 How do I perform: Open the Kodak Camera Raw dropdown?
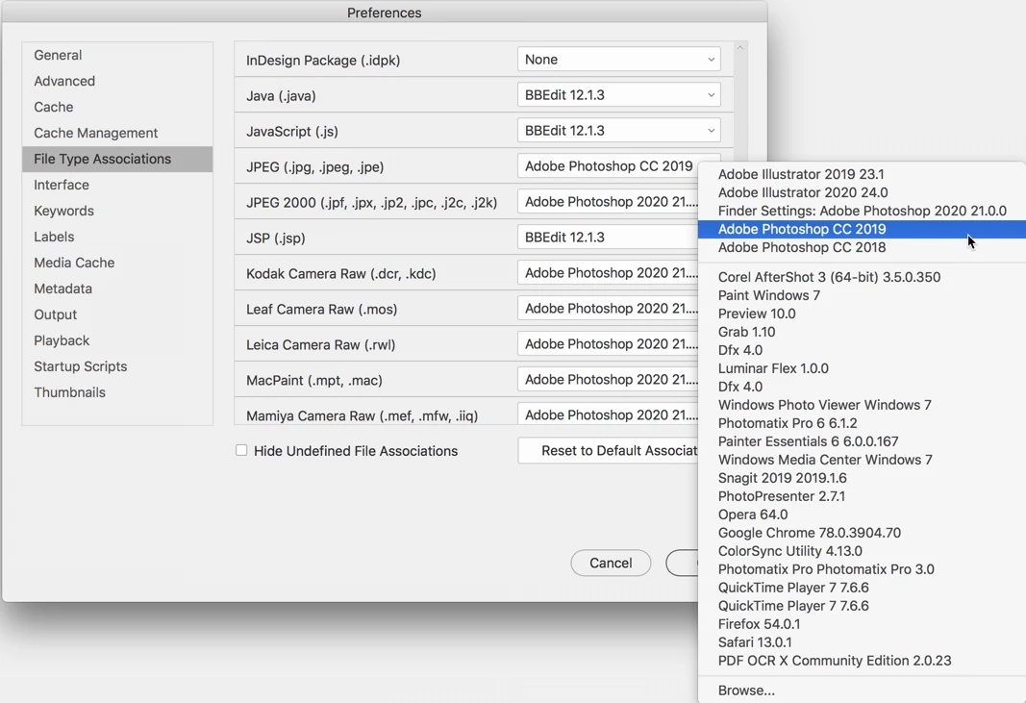point(609,273)
